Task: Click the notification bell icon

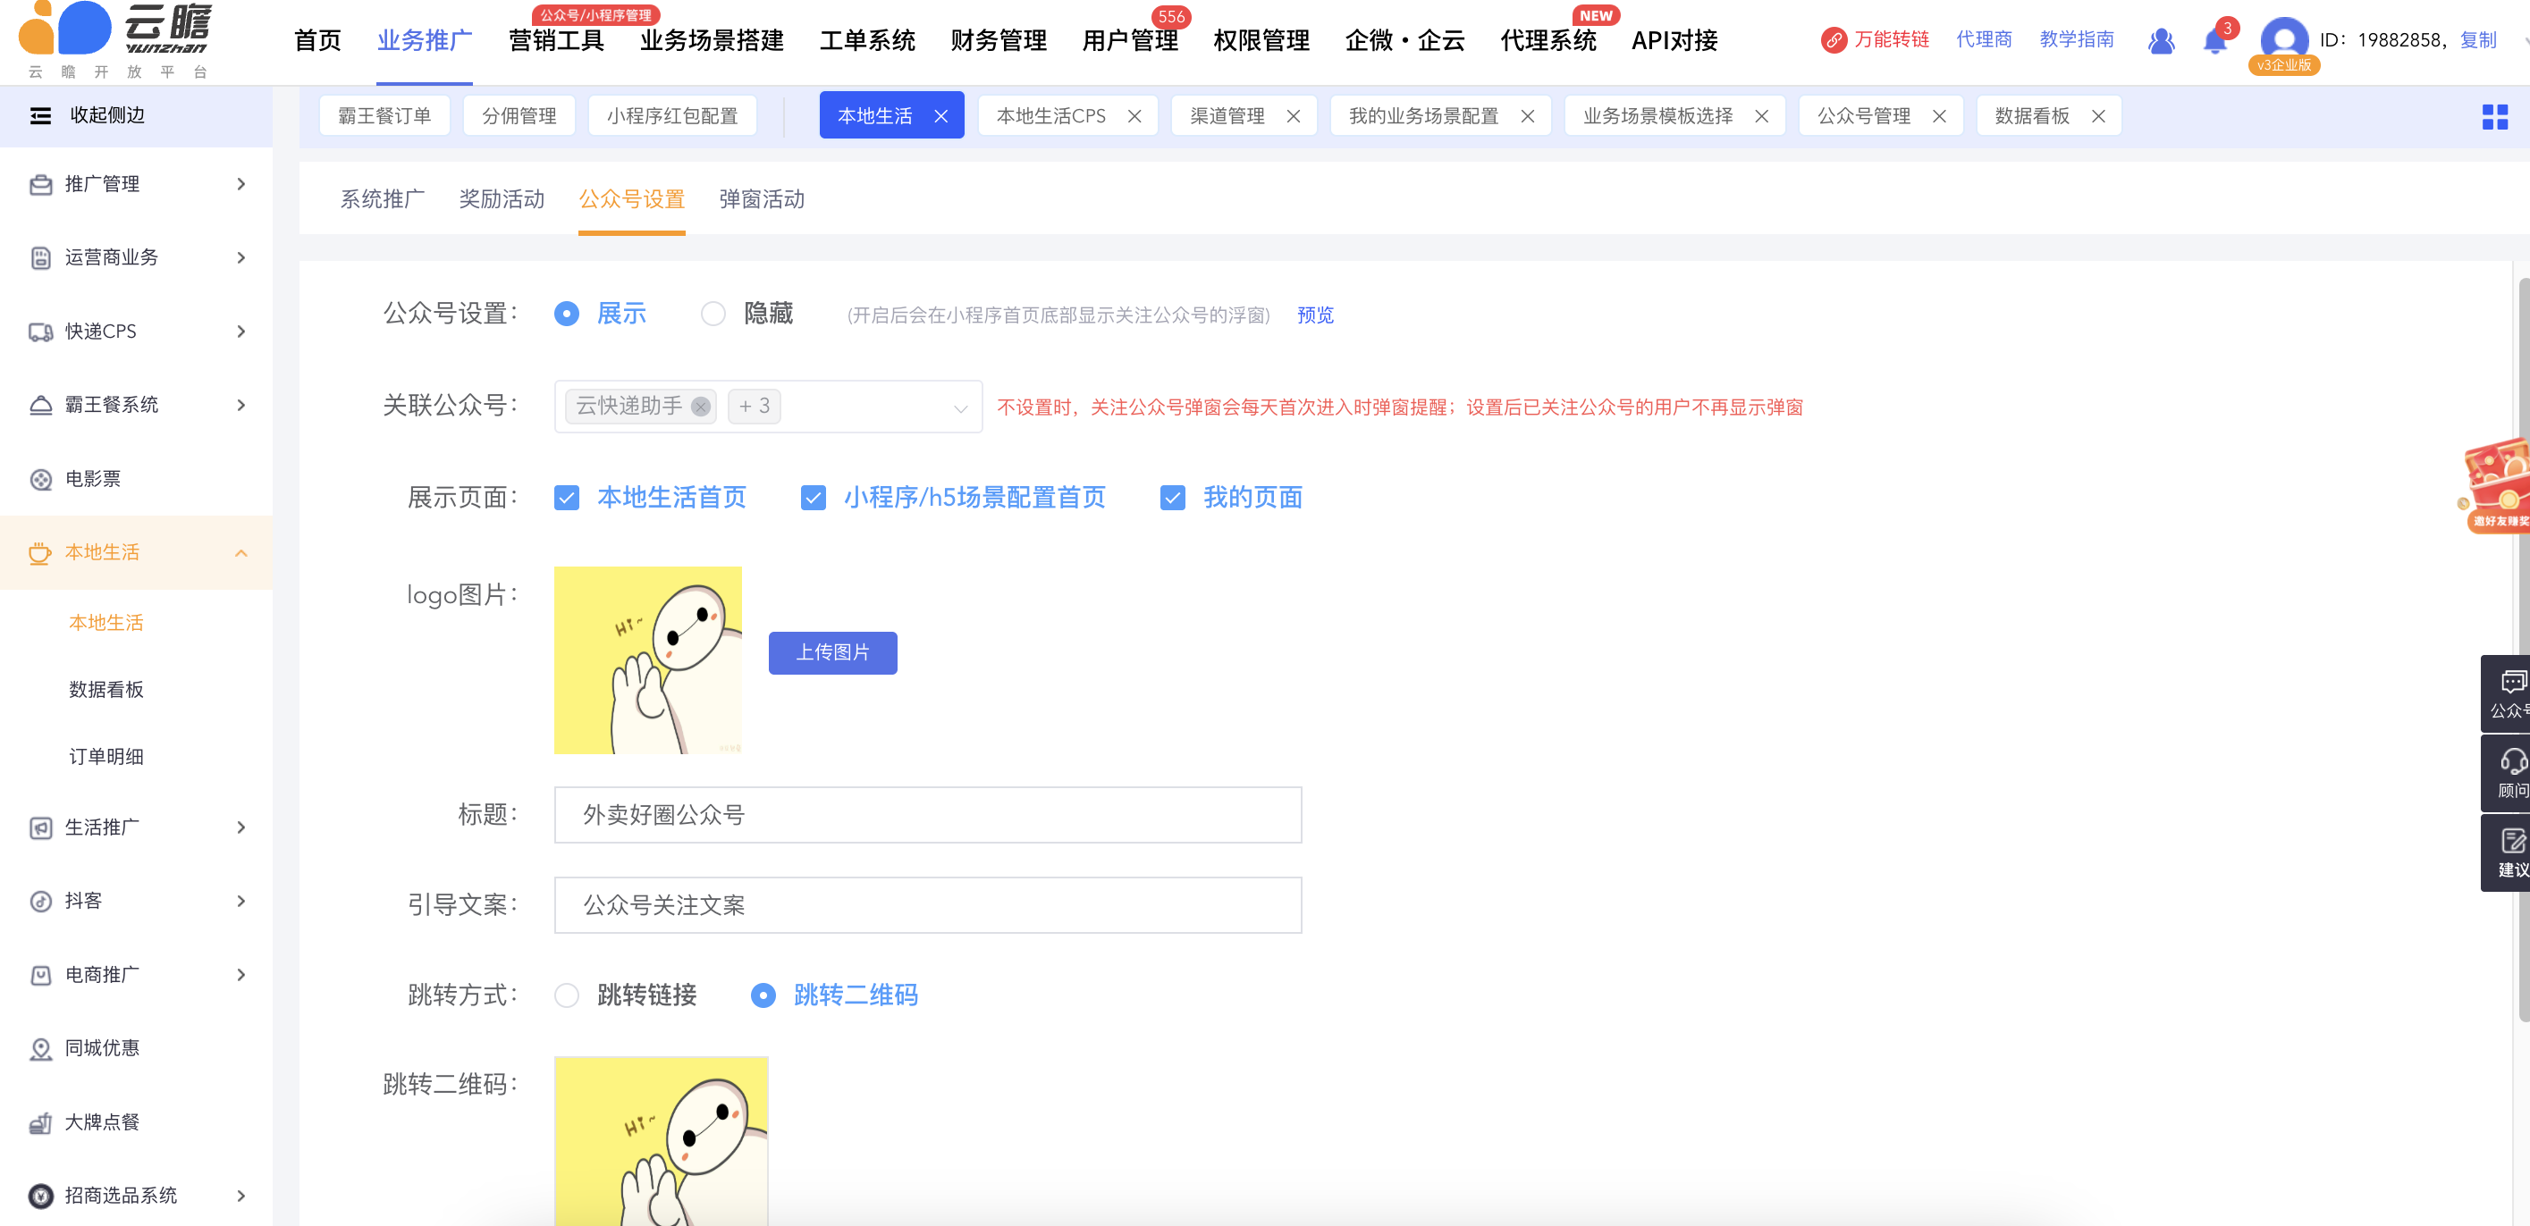Action: pyautogui.click(x=2214, y=41)
